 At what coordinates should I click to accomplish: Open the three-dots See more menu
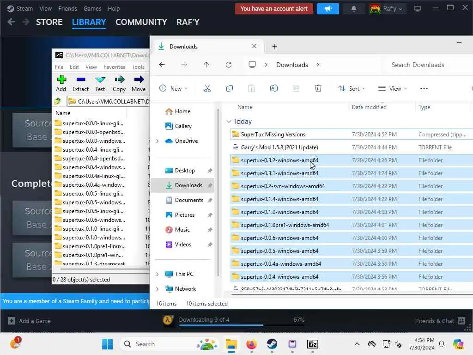click(x=424, y=88)
